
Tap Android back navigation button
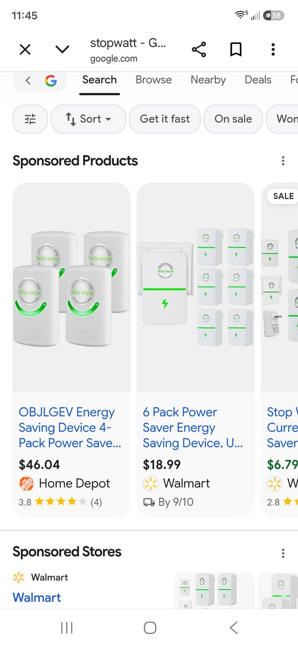[233, 627]
